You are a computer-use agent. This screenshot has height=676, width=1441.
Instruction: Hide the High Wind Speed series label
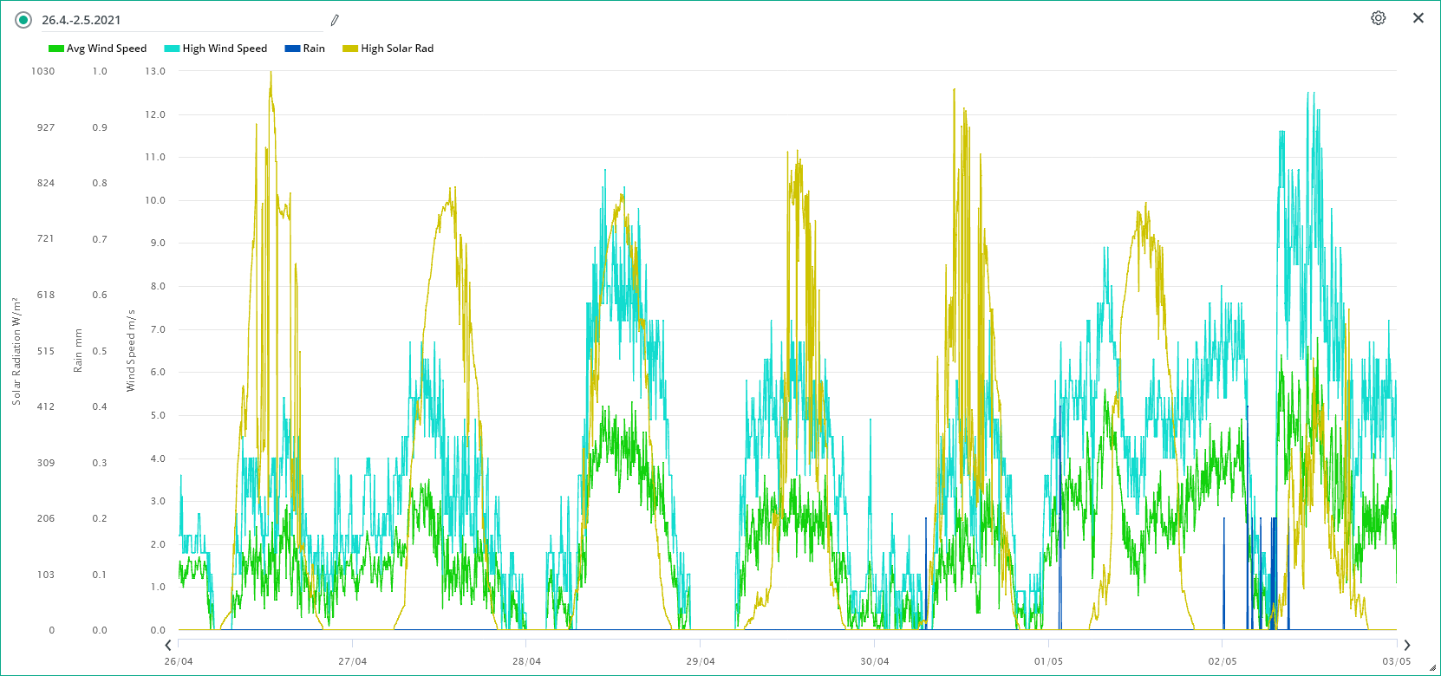pyautogui.click(x=225, y=49)
